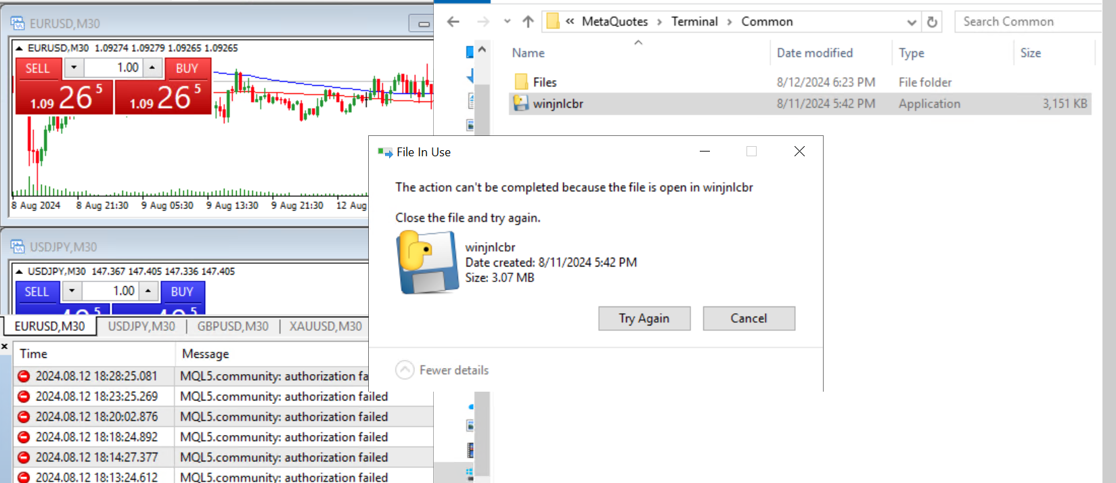Go up one folder level in Explorer

(x=529, y=22)
